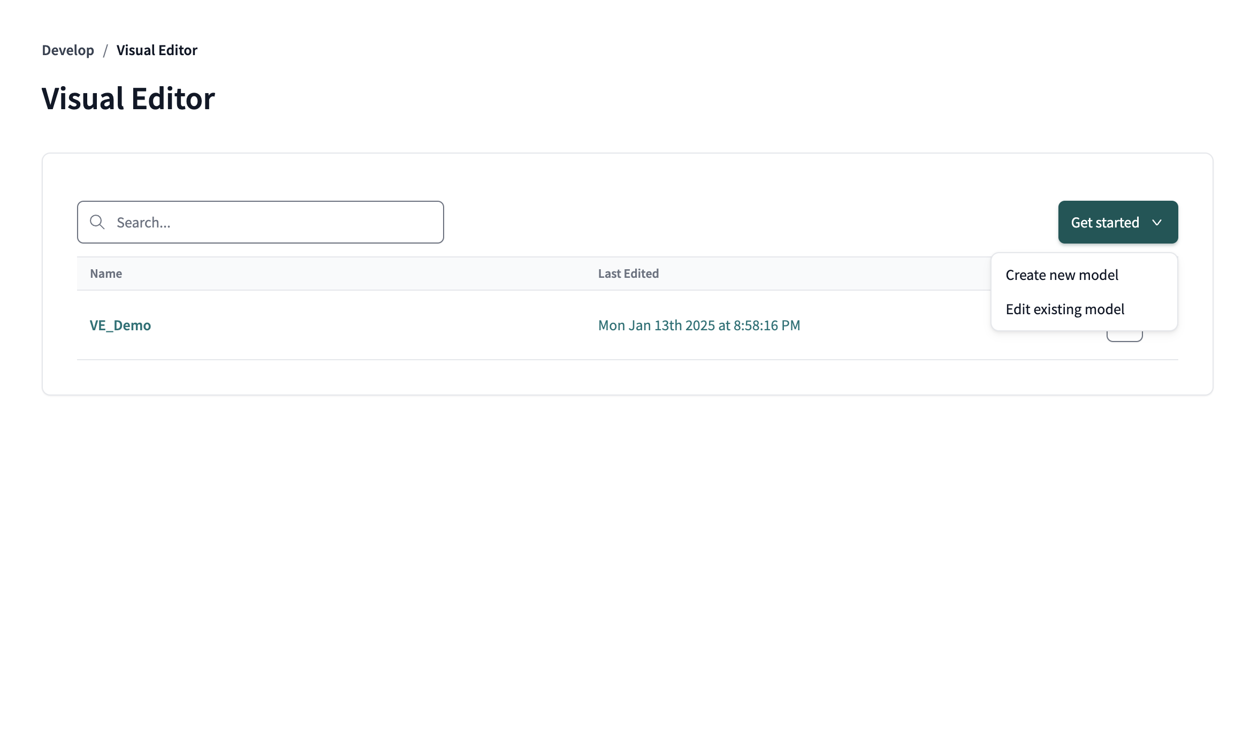Image resolution: width=1235 pixels, height=736 pixels.
Task: Select the VE_Demo table row
Action: (x=375, y=325)
